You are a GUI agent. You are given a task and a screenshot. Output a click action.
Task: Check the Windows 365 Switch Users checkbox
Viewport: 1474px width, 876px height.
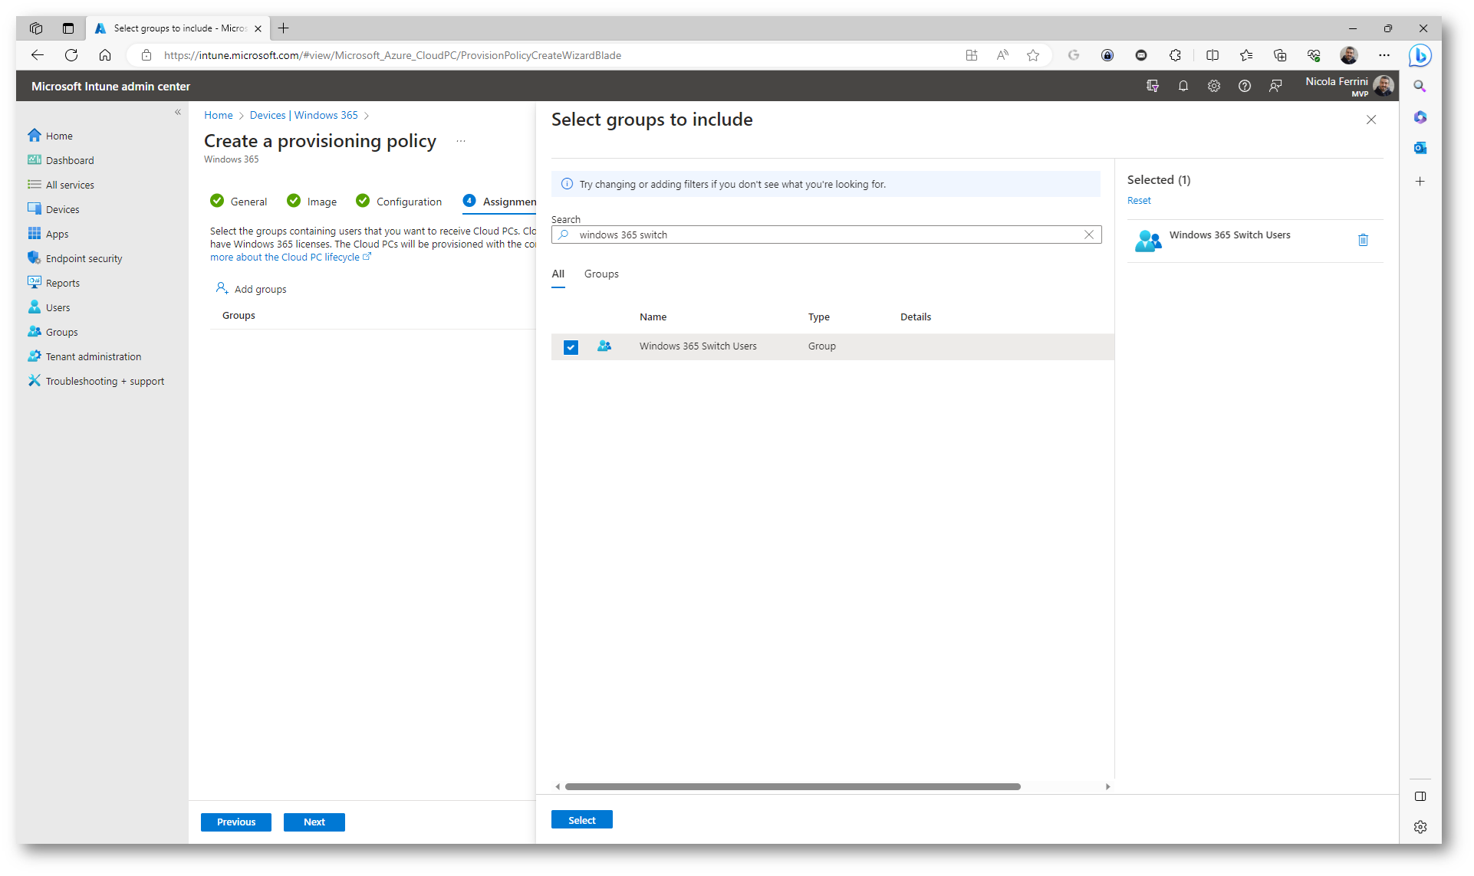pos(571,347)
